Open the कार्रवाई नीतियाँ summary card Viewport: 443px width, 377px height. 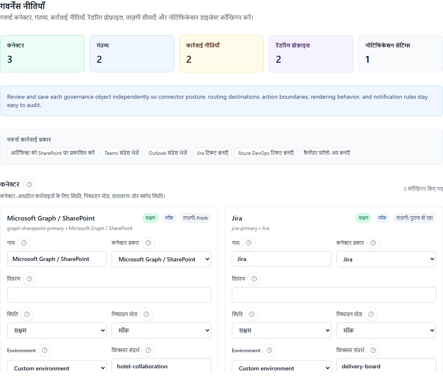click(x=221, y=54)
